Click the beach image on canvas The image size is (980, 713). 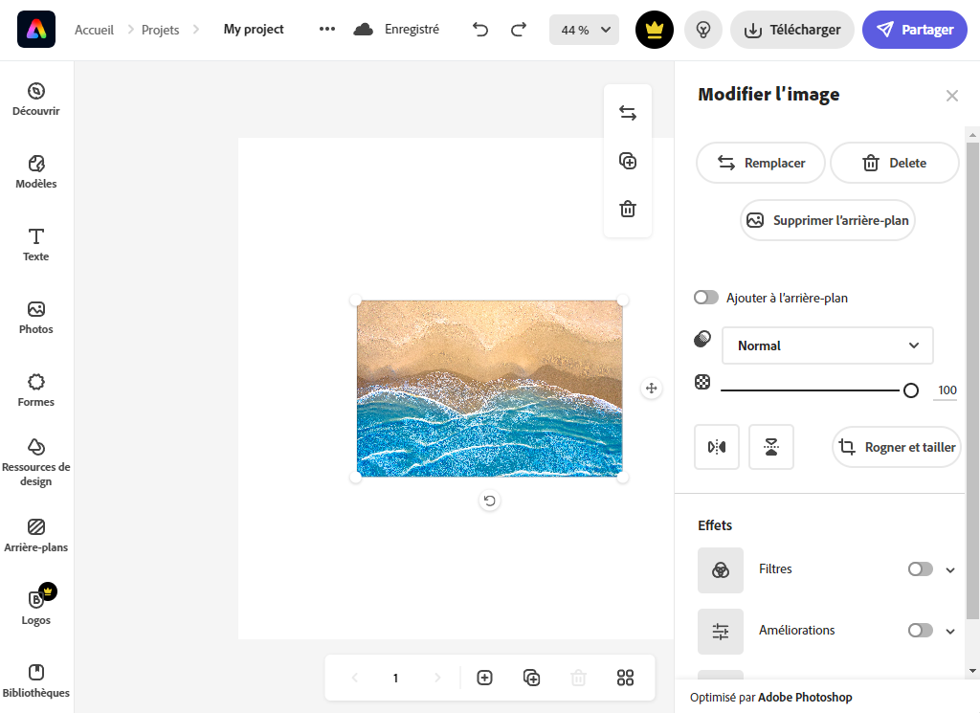click(x=489, y=389)
